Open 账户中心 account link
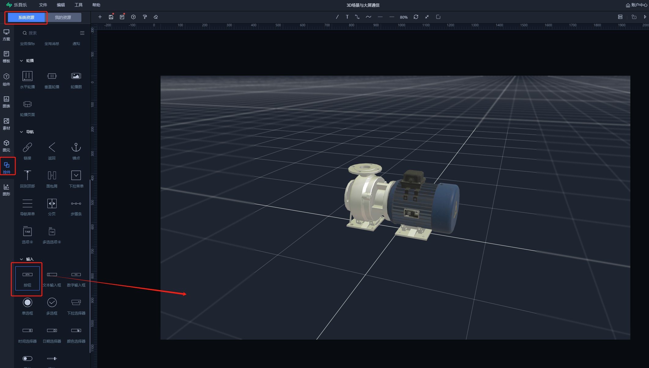 tap(637, 5)
